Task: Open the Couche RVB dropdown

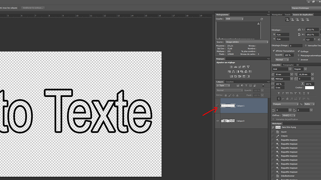Action: point(234,19)
